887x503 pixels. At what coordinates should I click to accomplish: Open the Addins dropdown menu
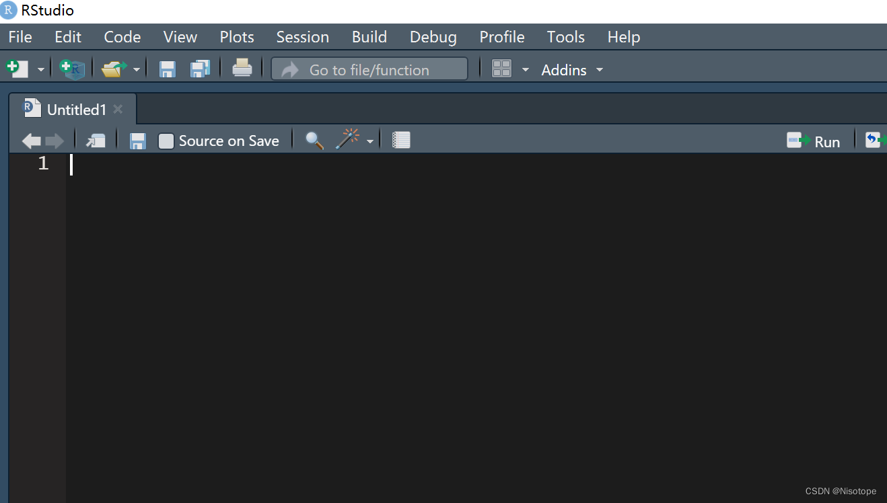[572, 70]
